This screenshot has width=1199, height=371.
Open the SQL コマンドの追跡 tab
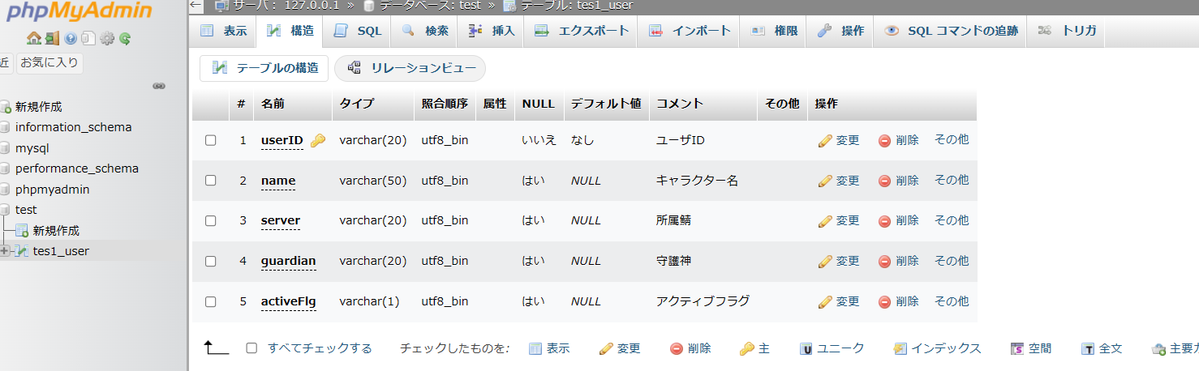[951, 31]
